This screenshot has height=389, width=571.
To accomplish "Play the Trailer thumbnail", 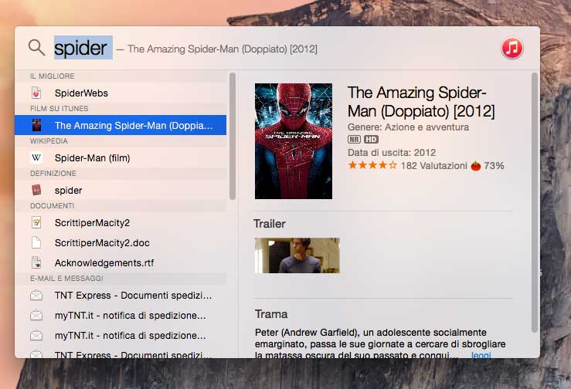I will tap(297, 255).
